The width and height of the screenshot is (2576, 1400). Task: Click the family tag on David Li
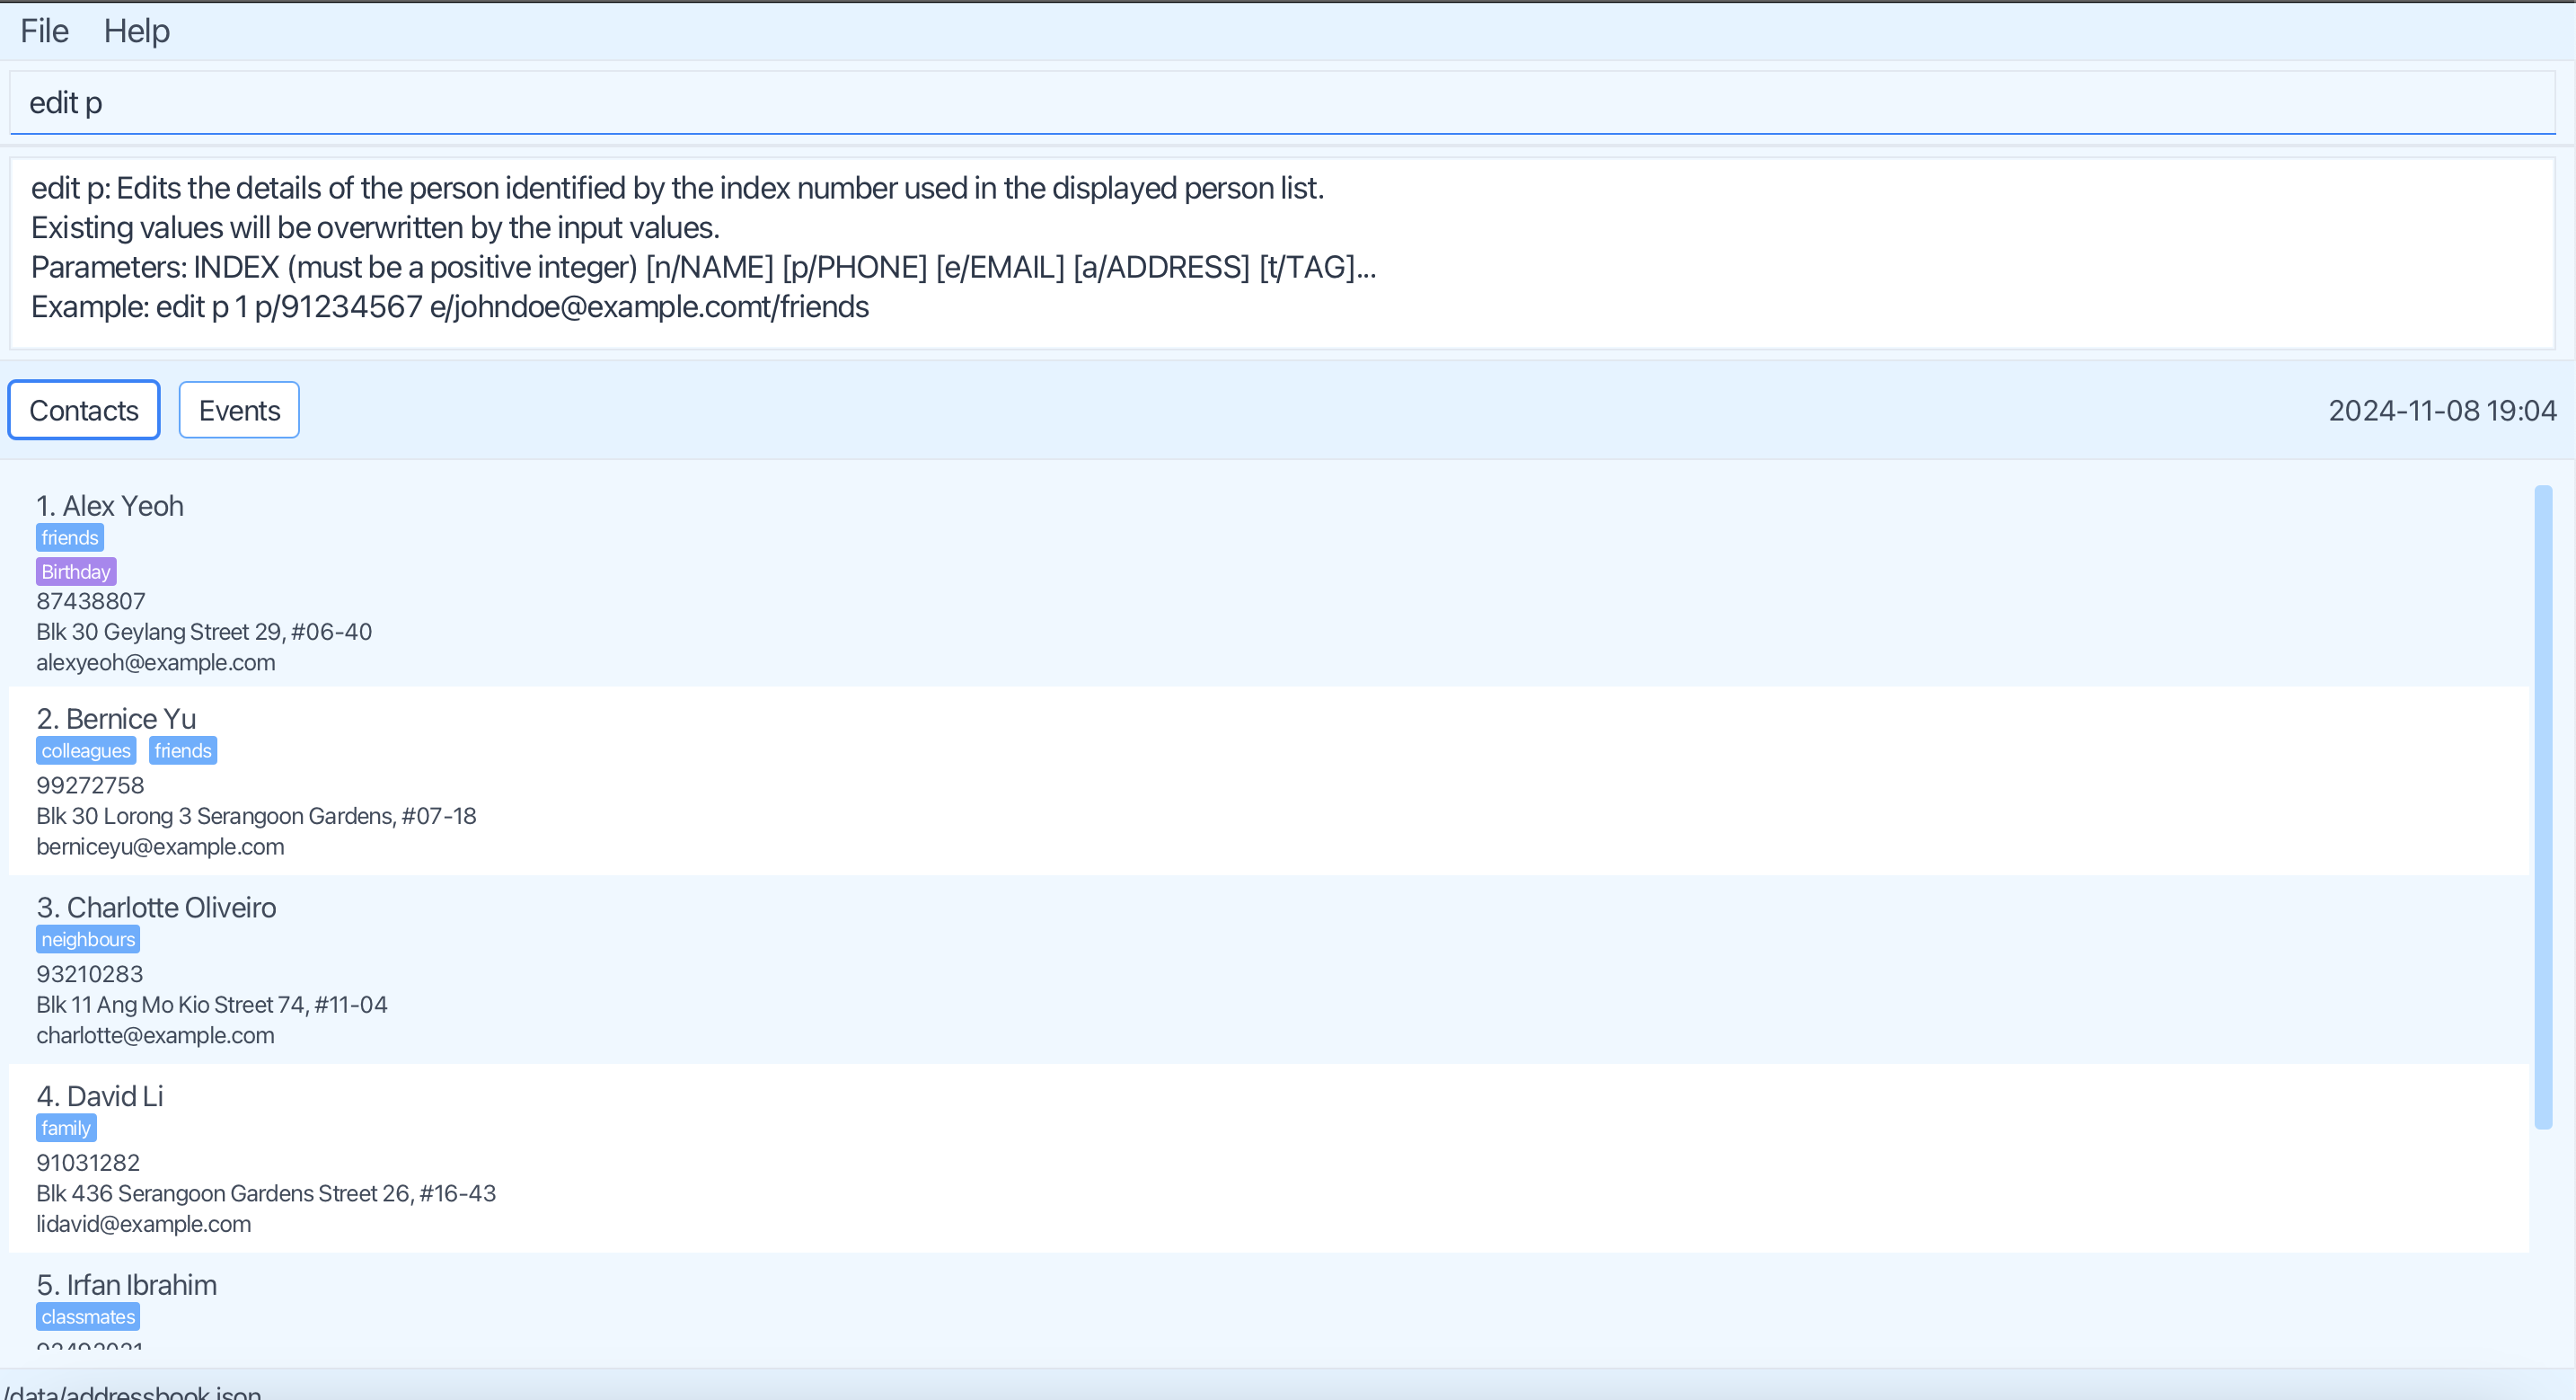coord(66,1128)
